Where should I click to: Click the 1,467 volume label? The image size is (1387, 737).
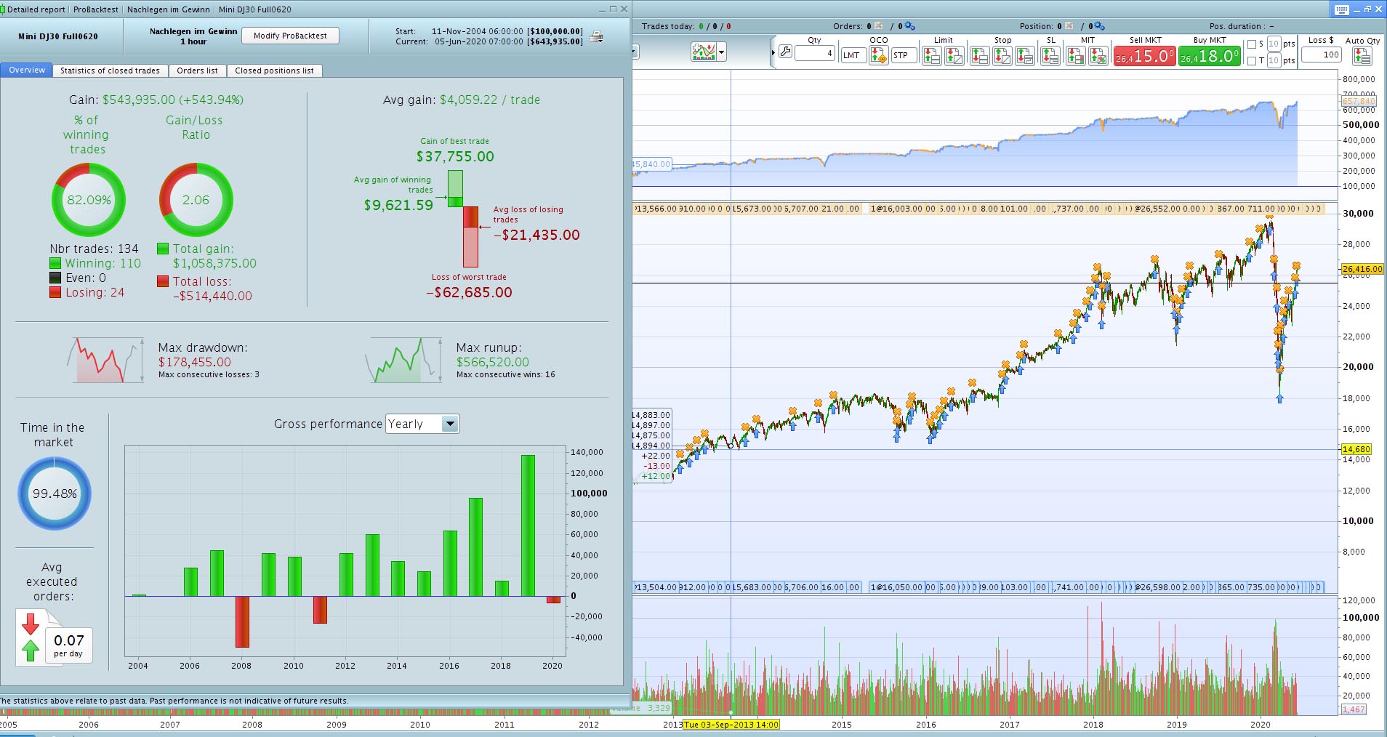[1354, 709]
